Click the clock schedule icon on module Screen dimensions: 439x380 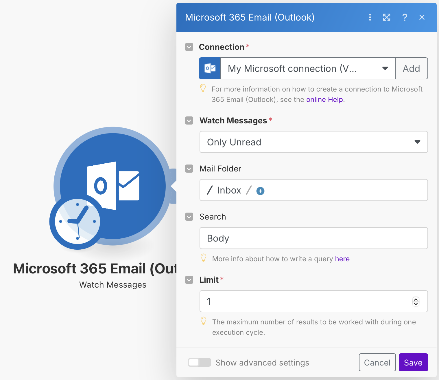78,222
